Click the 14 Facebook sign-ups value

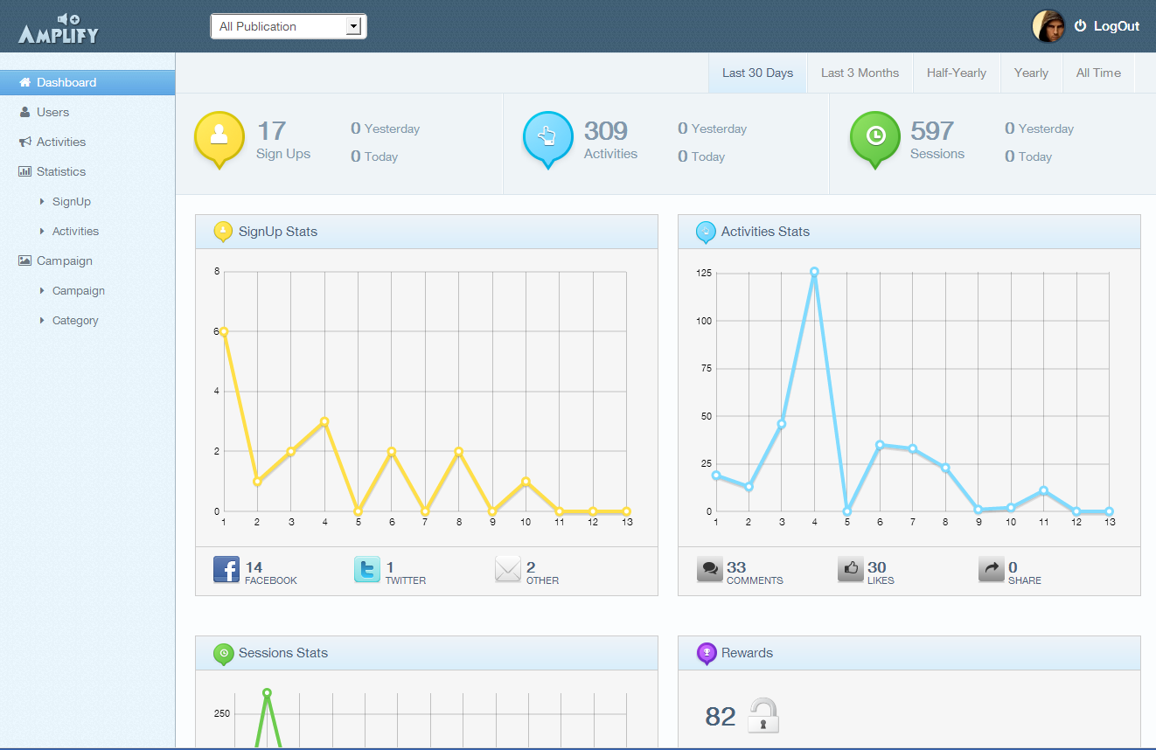[x=254, y=567]
